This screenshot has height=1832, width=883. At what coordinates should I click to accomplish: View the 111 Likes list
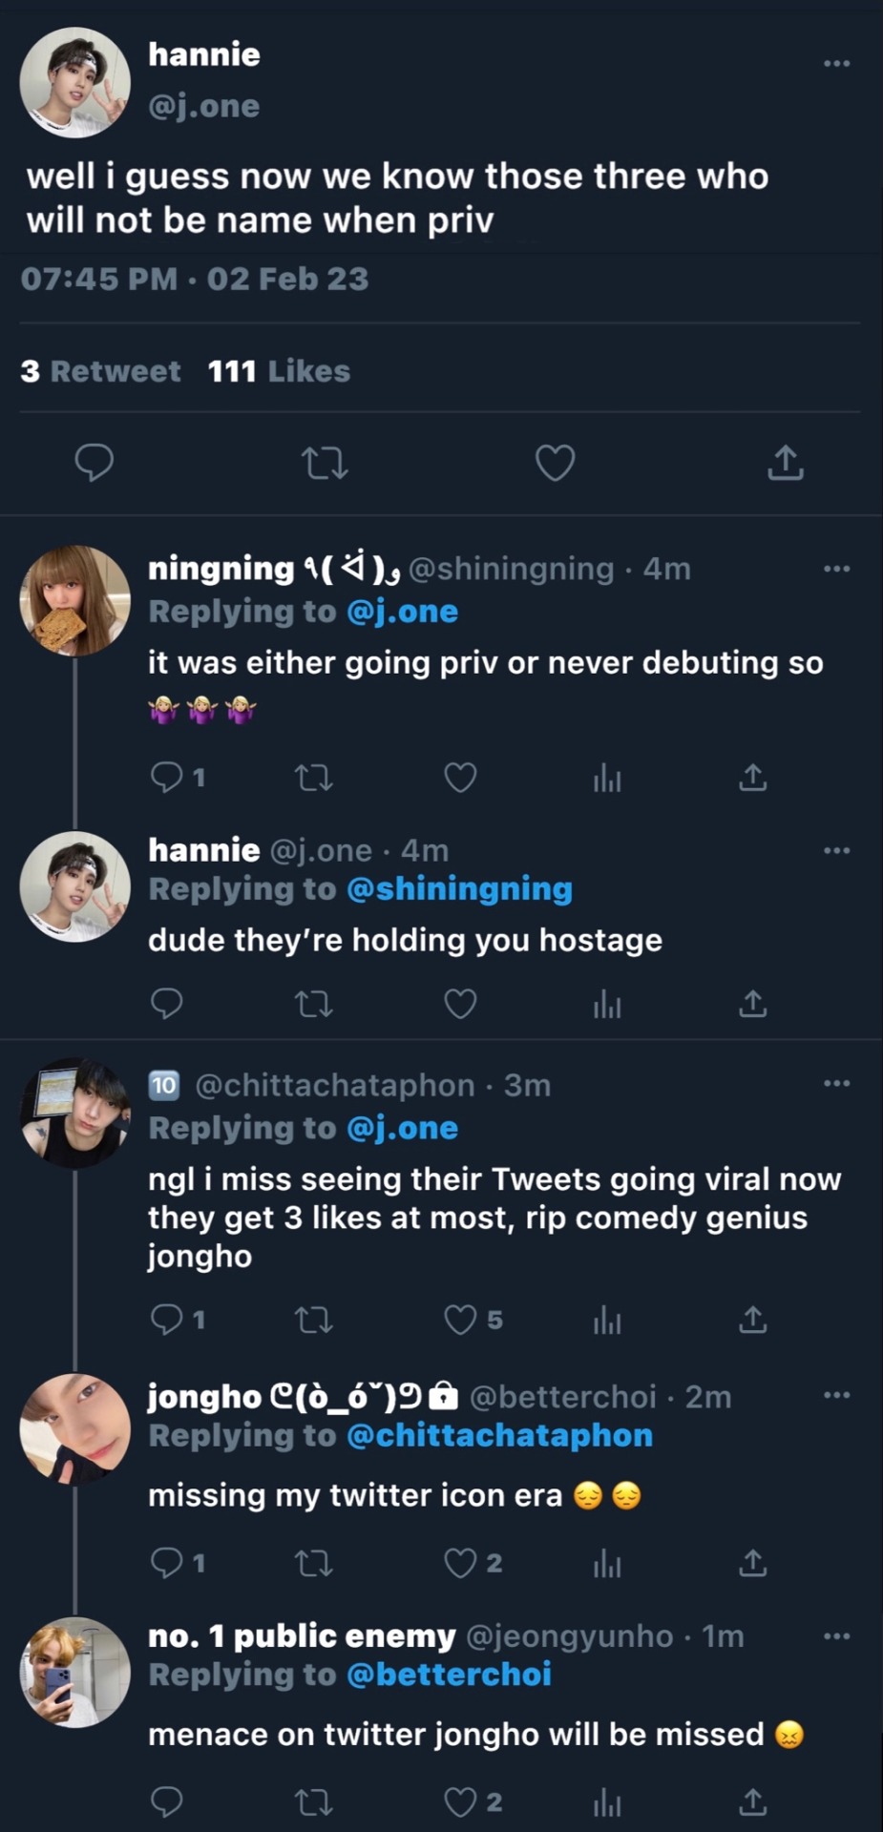pyautogui.click(x=279, y=371)
